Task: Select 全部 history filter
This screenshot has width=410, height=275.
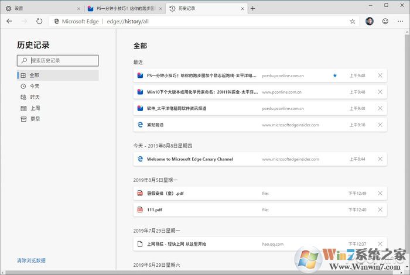Action: [x=58, y=75]
